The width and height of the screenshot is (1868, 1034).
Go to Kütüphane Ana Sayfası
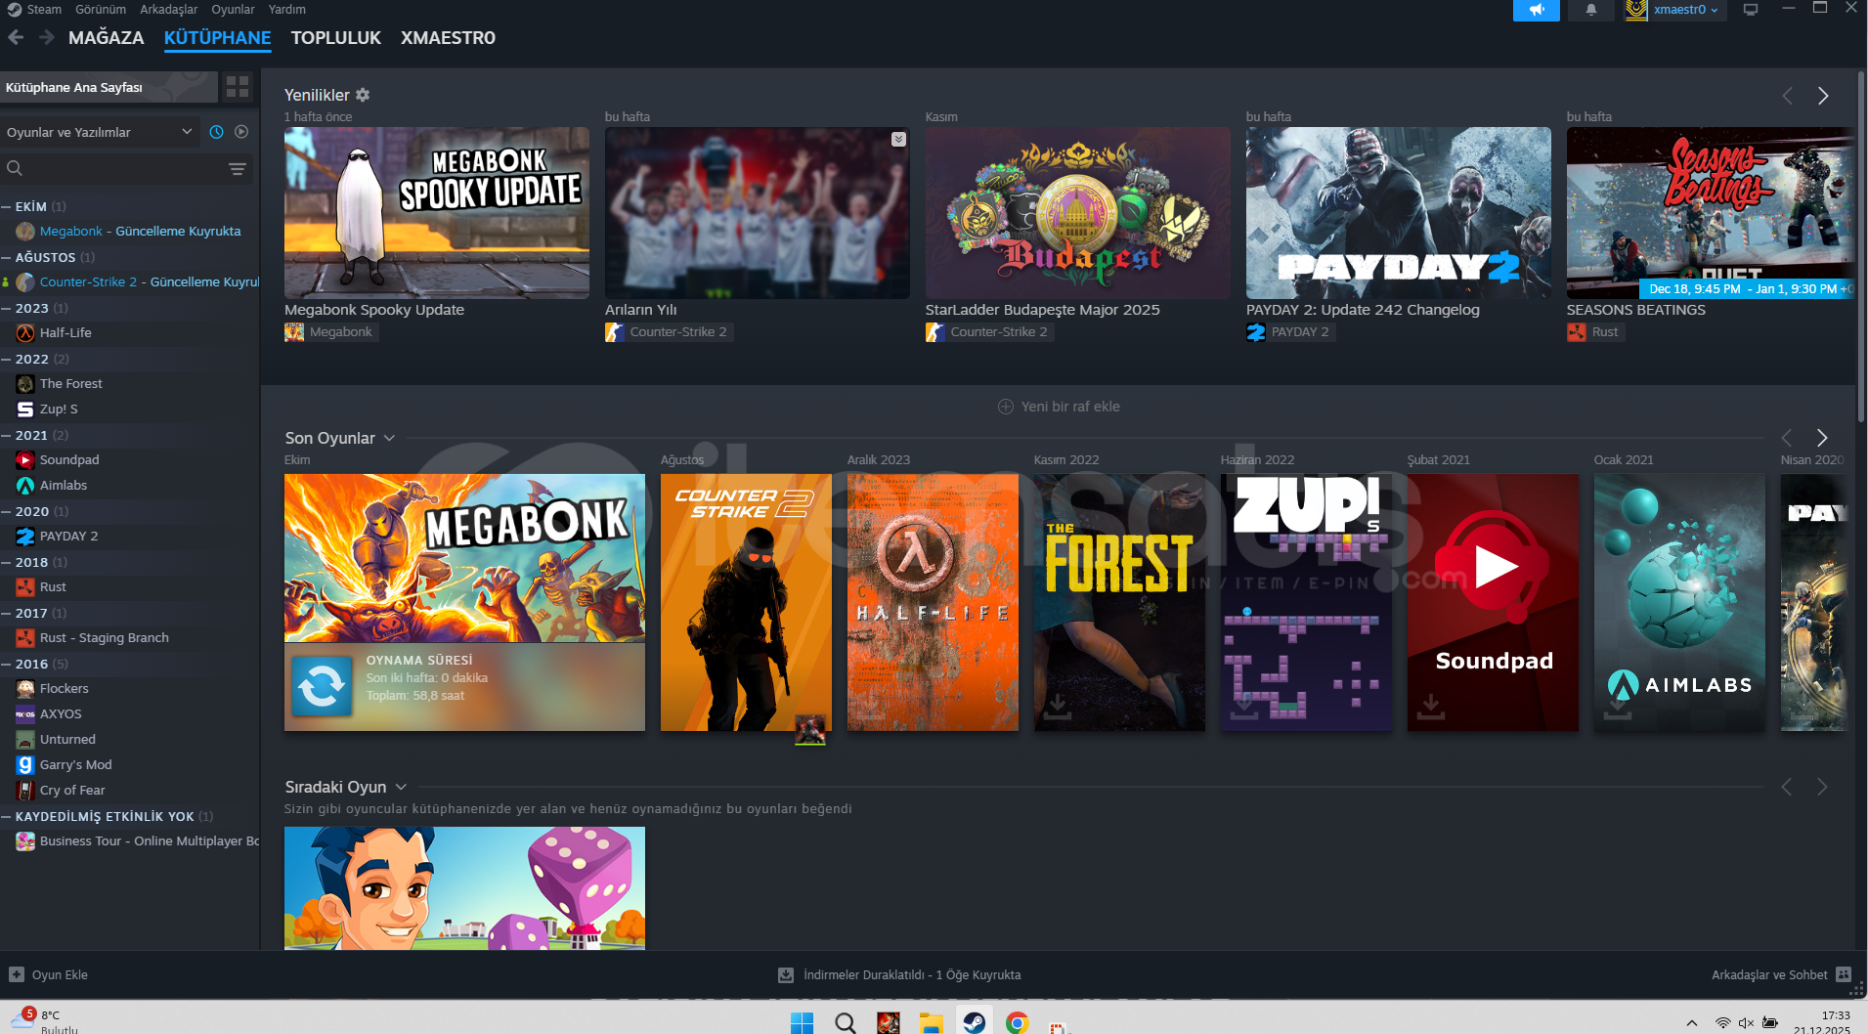tap(109, 87)
